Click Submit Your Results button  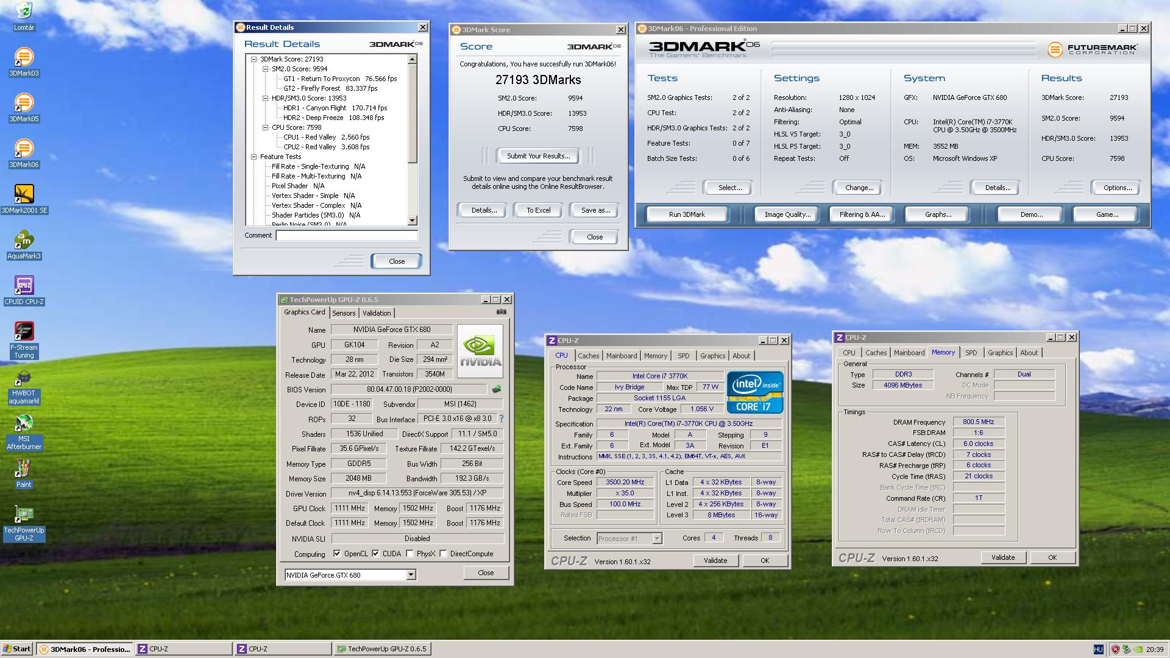click(539, 156)
